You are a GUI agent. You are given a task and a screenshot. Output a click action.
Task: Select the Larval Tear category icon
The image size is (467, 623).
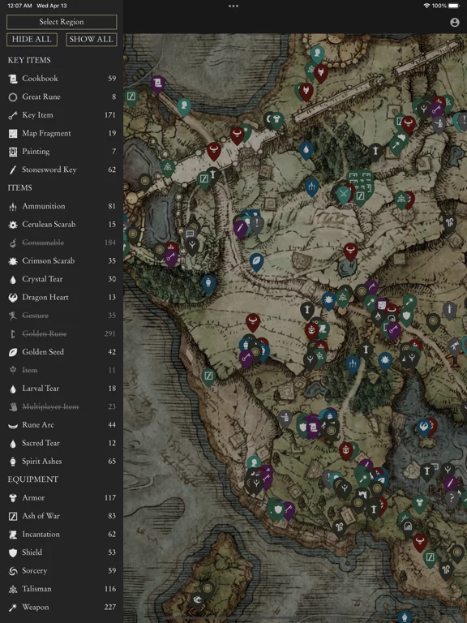tap(13, 389)
